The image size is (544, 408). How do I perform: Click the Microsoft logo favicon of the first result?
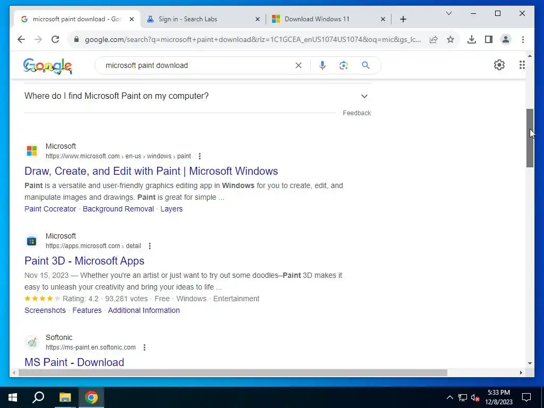pyautogui.click(x=31, y=151)
